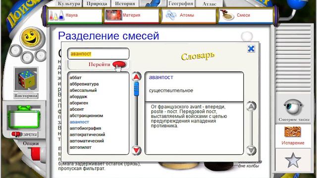Select аббревиатура in the word list
Screen dimensions: 317x178
point(84,84)
